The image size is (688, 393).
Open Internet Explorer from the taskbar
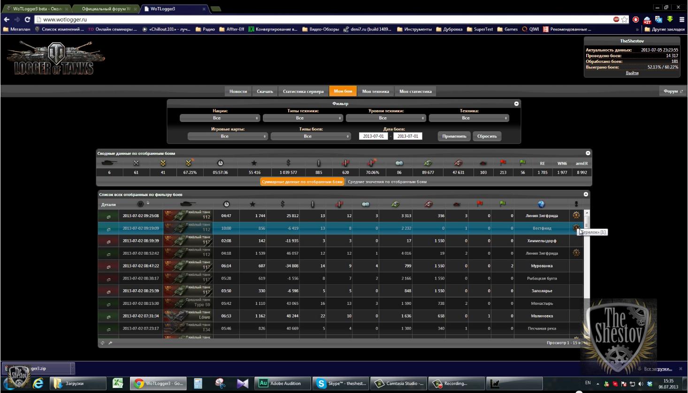[38, 384]
